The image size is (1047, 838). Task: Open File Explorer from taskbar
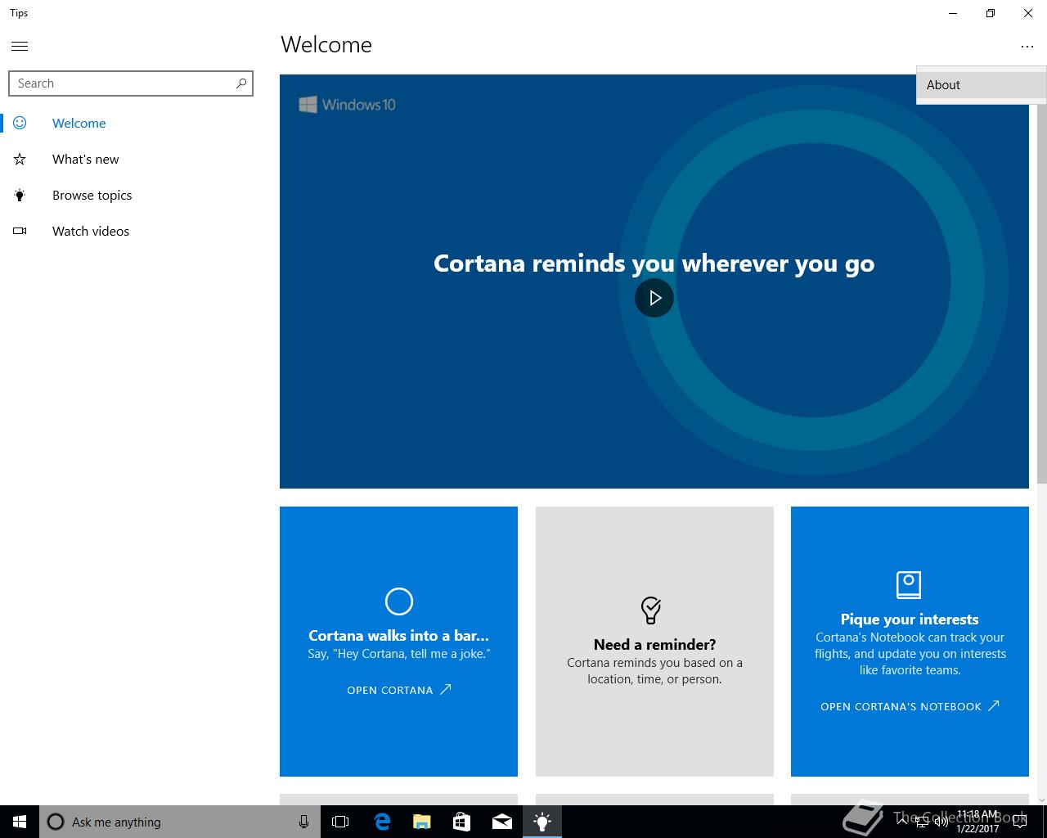421,822
